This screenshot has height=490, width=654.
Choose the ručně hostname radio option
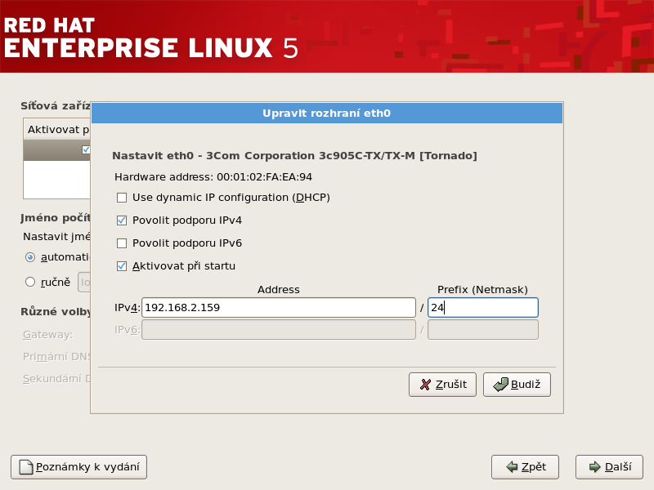tap(30, 282)
